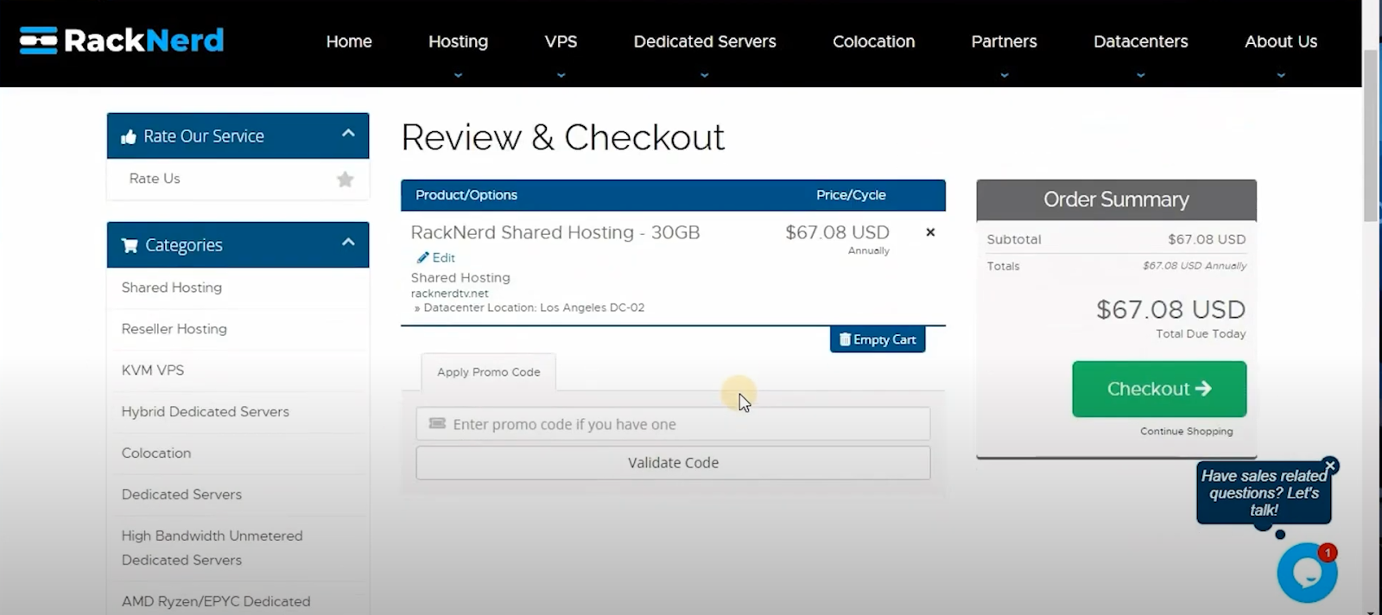Expand dropdown chevron under Hosting
The width and height of the screenshot is (1382, 615).
pos(458,75)
